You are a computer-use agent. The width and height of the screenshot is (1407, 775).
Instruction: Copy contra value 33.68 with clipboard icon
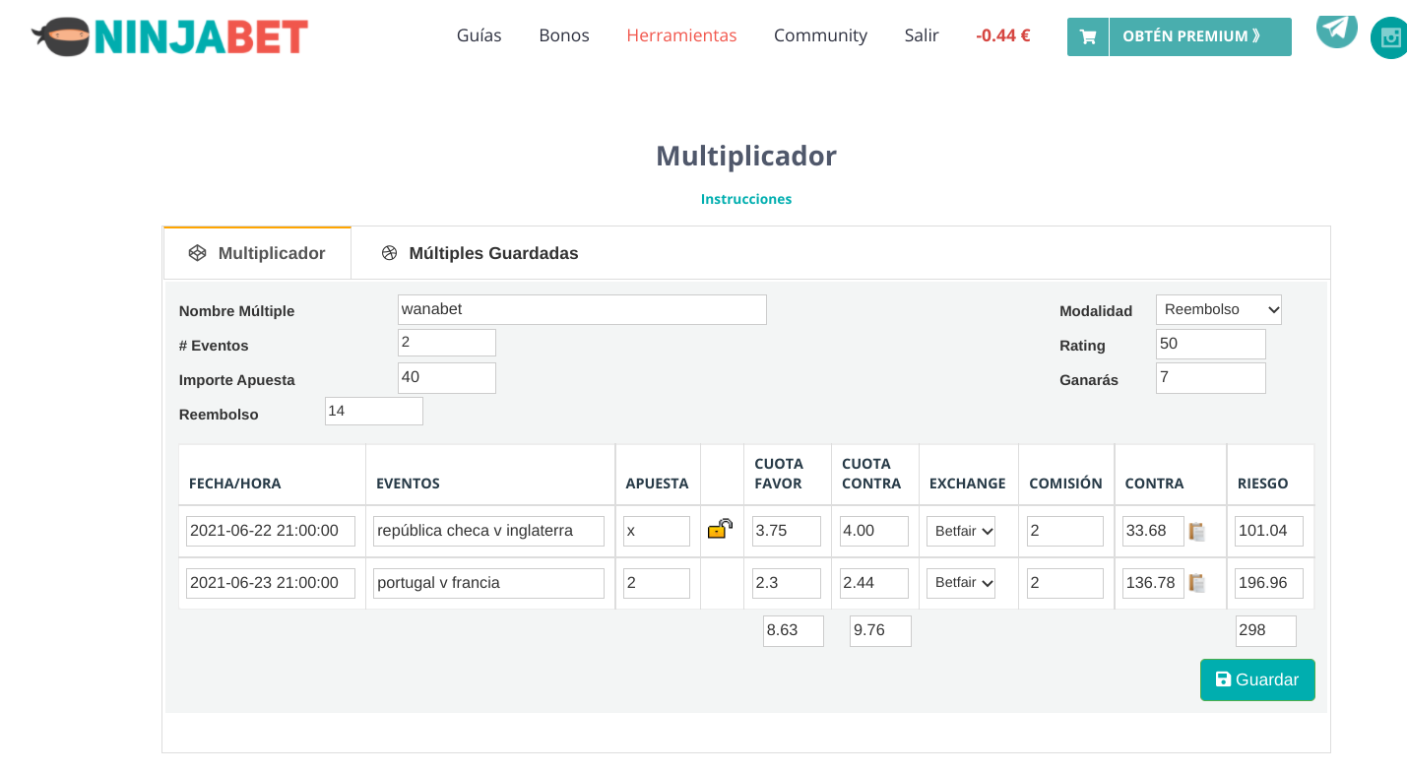point(1197,532)
